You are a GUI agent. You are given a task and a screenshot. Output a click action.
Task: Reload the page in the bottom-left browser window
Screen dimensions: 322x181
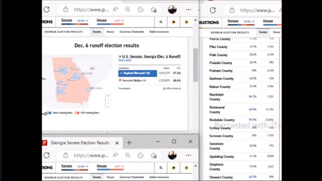[x=47, y=155]
